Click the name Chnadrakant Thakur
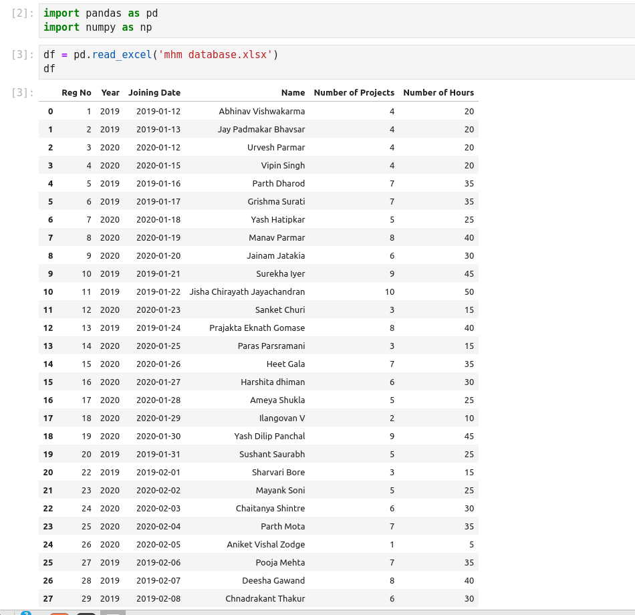Viewport: 635px width, 615px height. pos(265,598)
